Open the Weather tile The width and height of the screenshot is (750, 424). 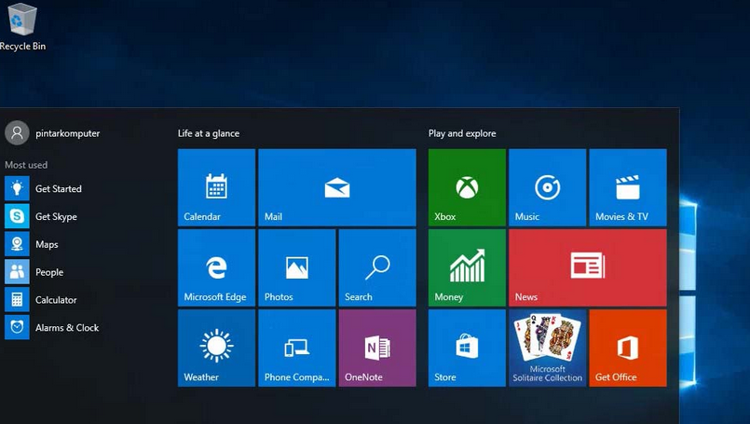216,348
